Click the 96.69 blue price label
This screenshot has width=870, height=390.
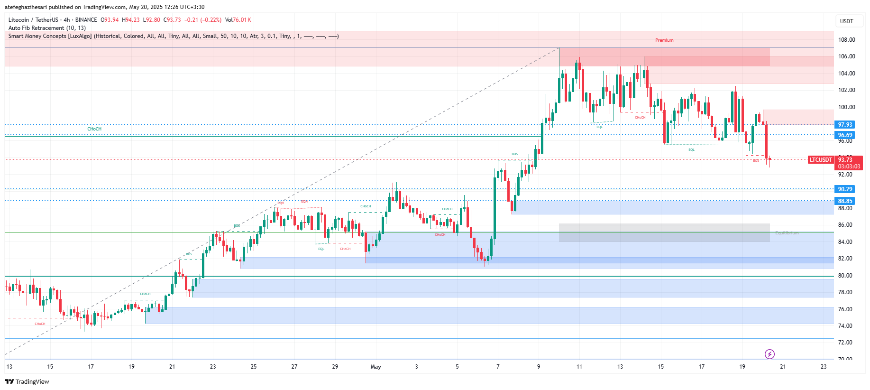[845, 135]
